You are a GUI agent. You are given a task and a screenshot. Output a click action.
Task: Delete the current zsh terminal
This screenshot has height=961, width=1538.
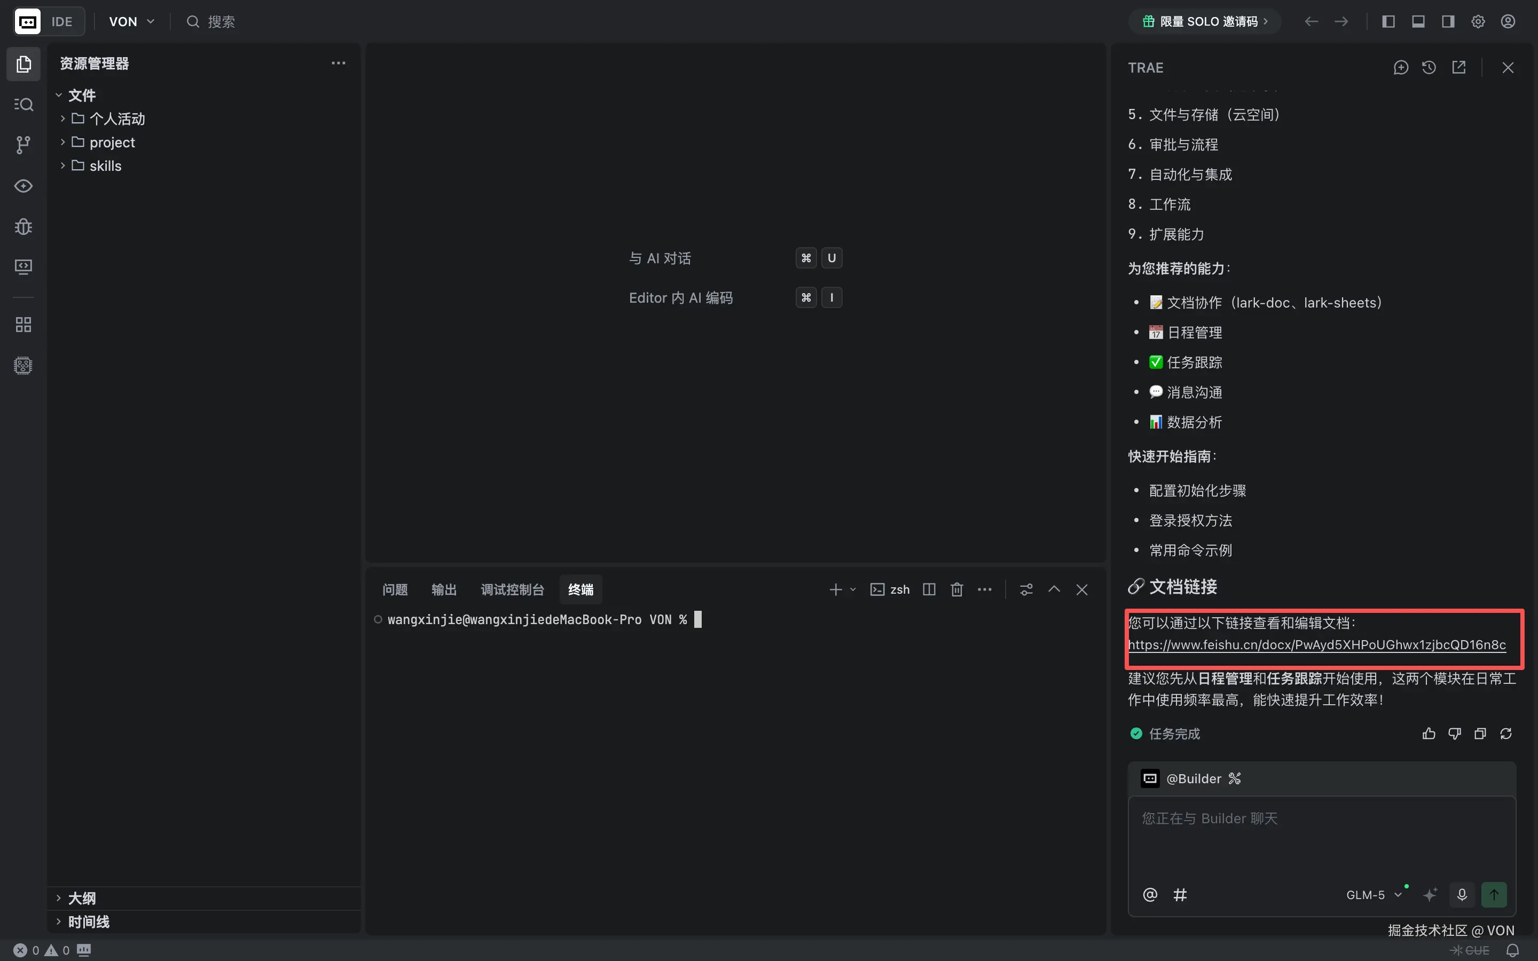coord(956,589)
